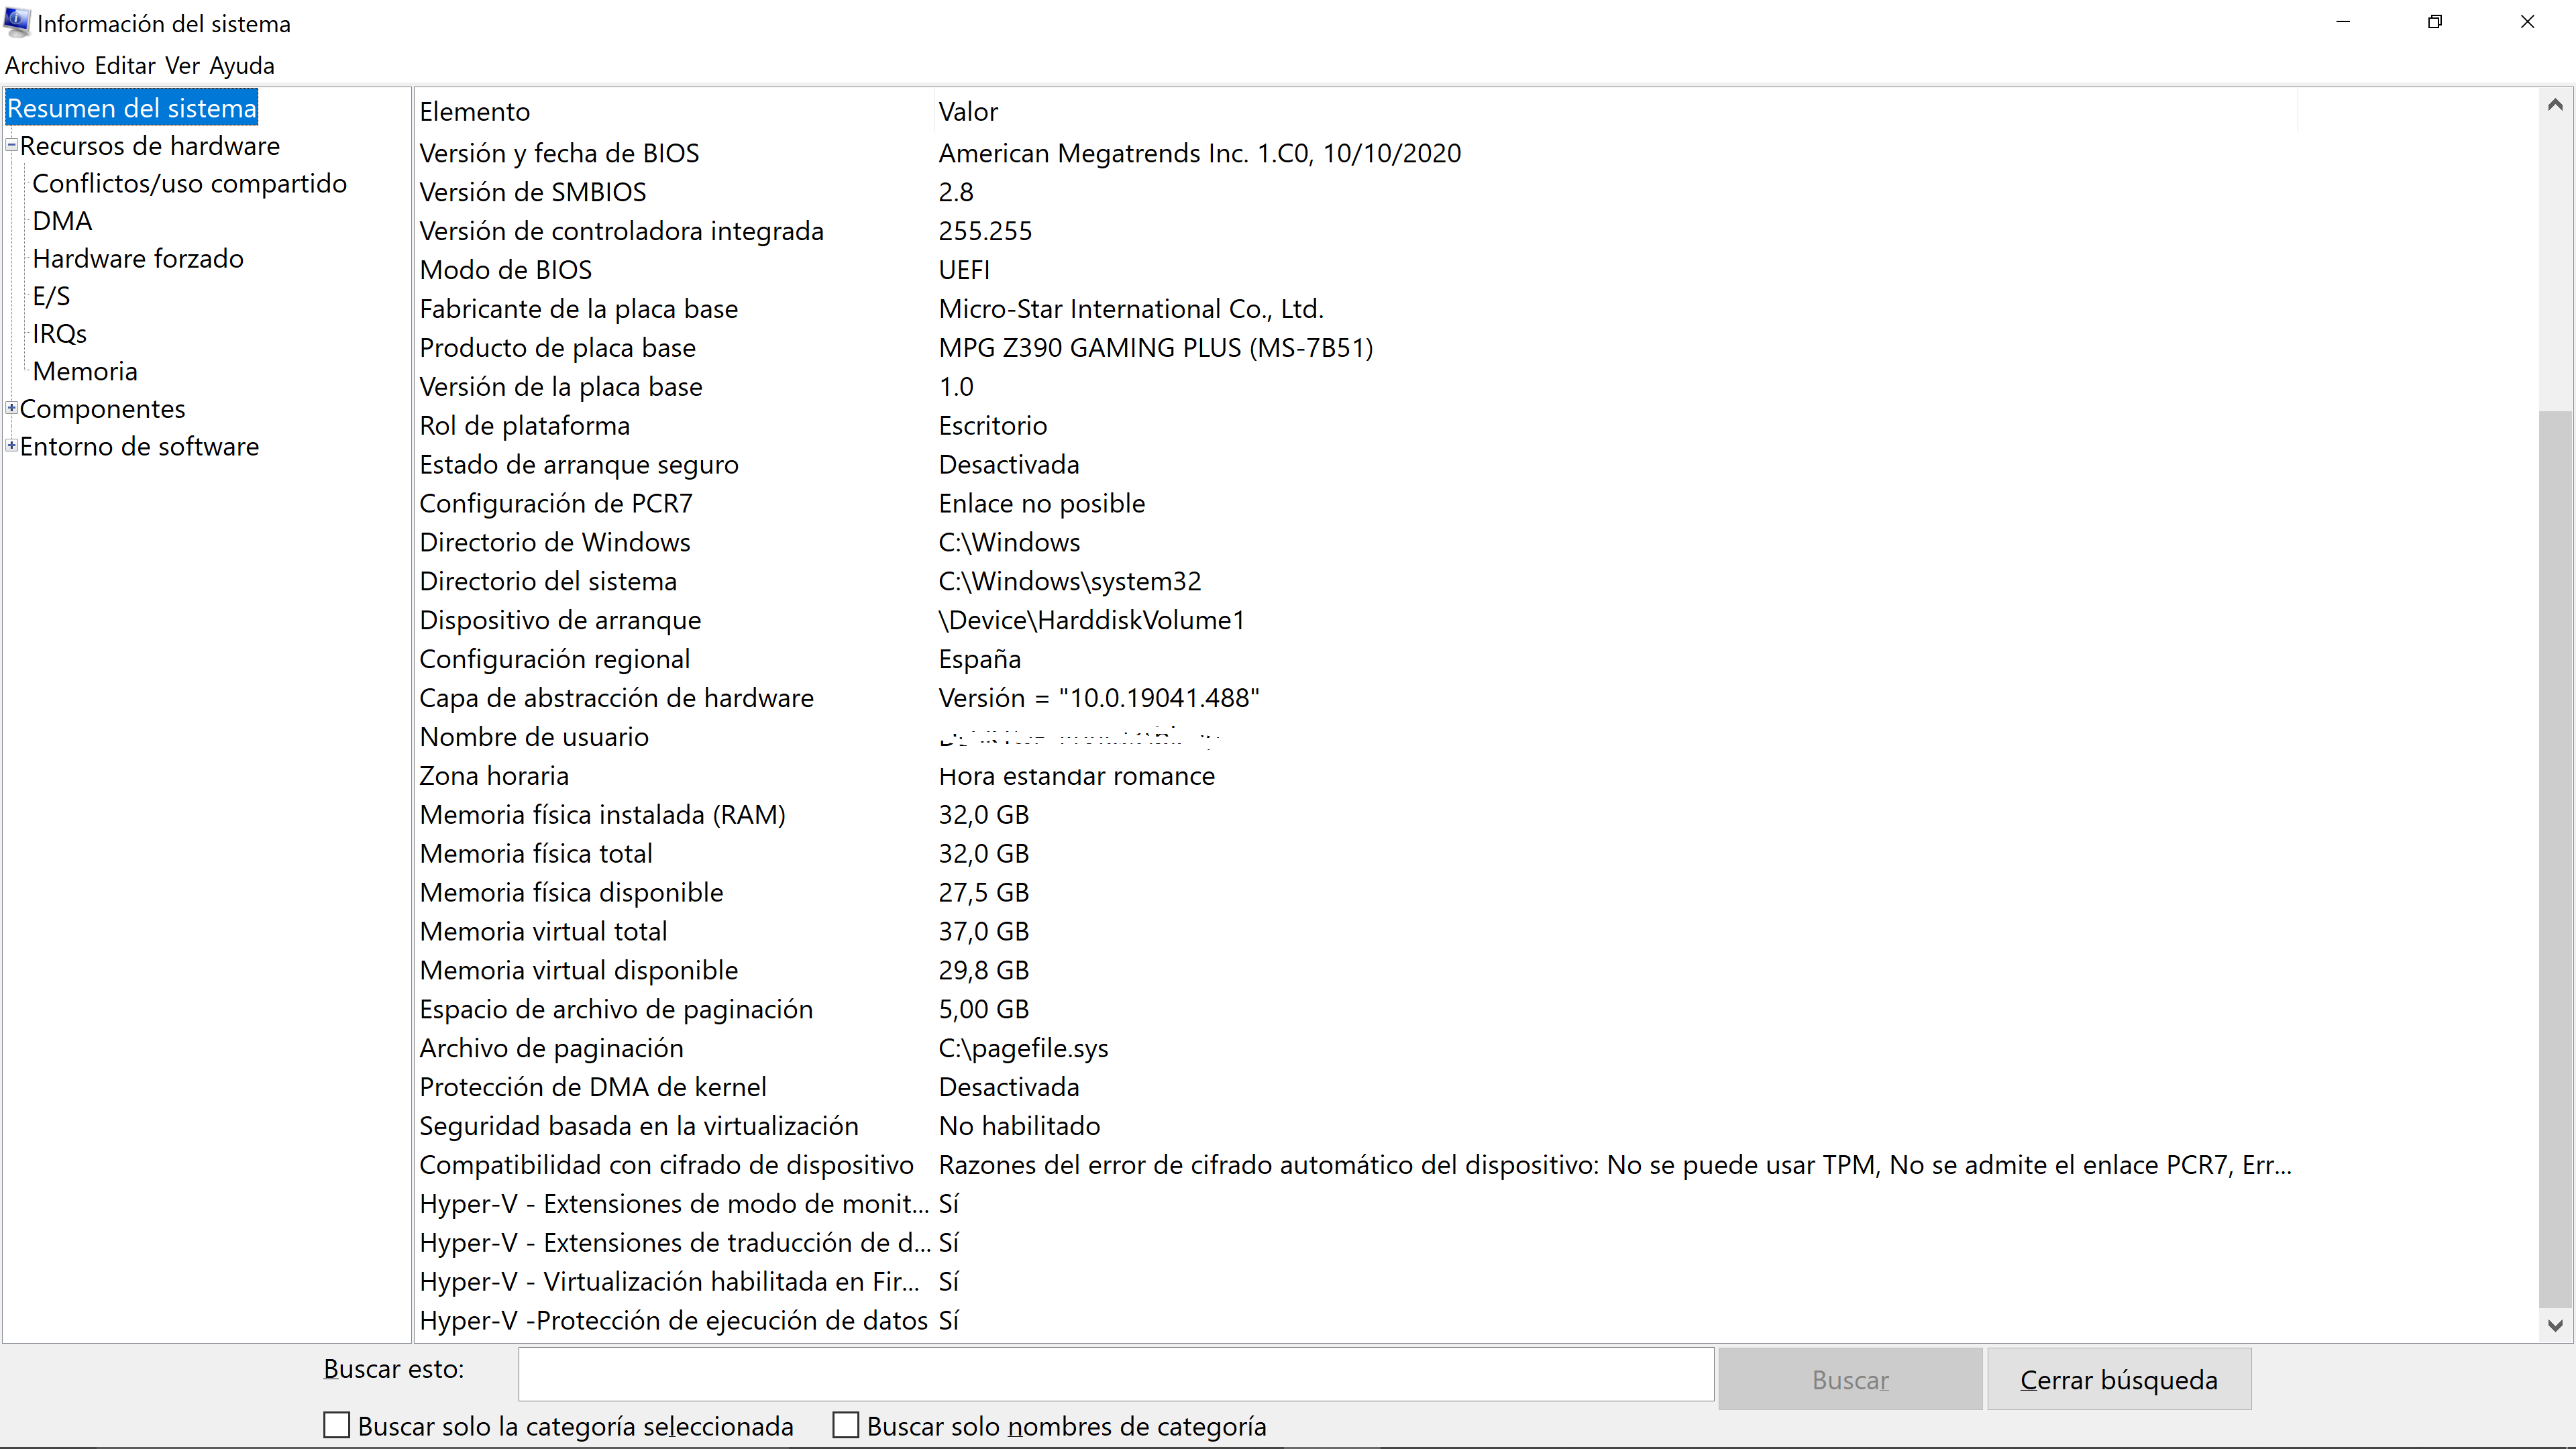Minimize the Información del sistema window
This screenshot has width=2576, height=1449.
pyautogui.click(x=2342, y=22)
